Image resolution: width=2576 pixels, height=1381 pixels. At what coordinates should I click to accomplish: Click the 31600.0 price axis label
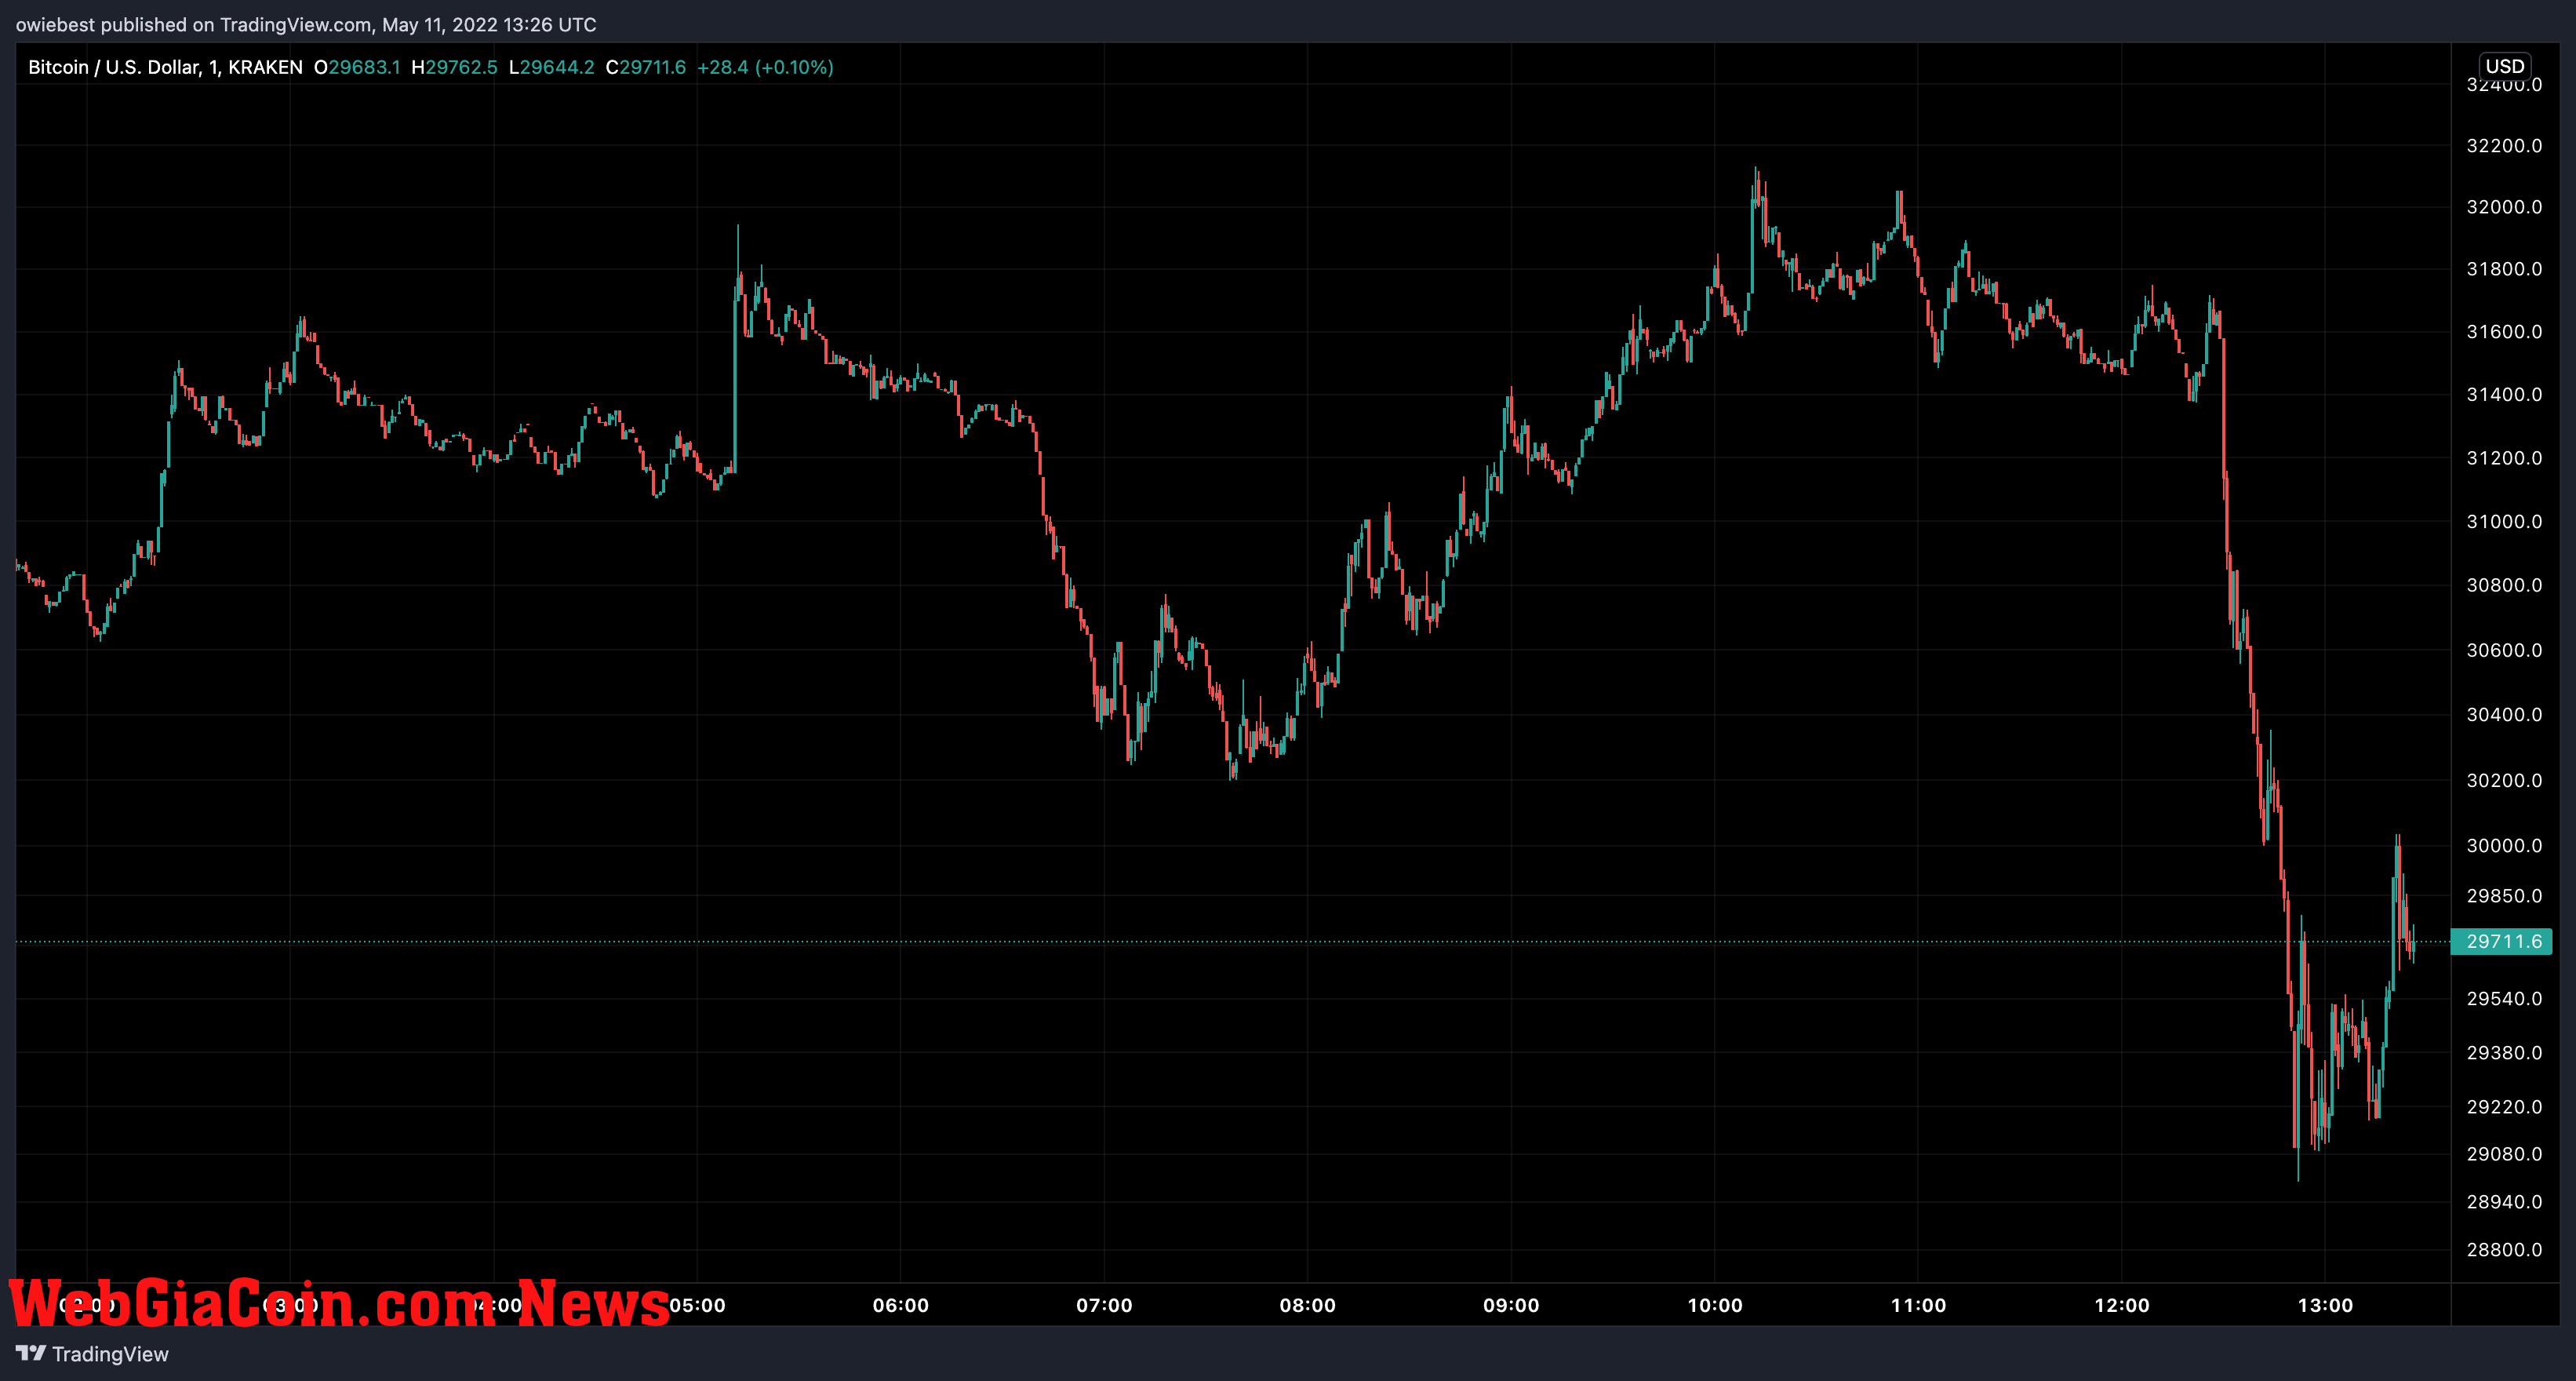[x=2504, y=332]
